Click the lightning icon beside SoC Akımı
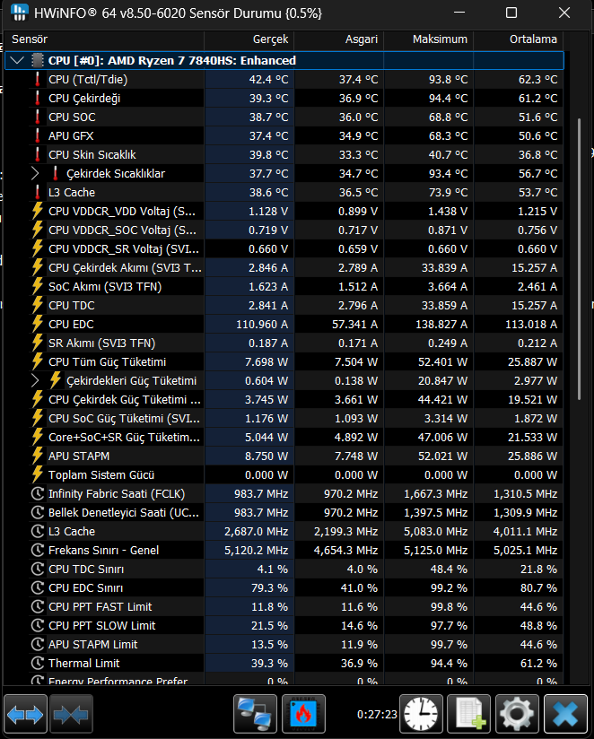 pyautogui.click(x=38, y=287)
